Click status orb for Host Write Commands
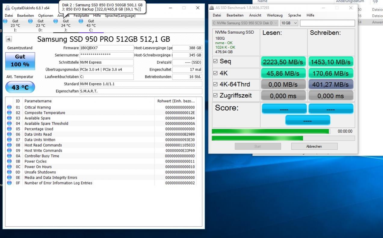This screenshot has height=238, width=383. pyautogui.click(x=9, y=151)
